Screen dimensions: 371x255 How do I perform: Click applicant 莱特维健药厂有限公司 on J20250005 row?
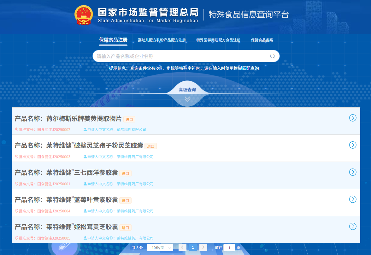pyautogui.click(x=135, y=238)
